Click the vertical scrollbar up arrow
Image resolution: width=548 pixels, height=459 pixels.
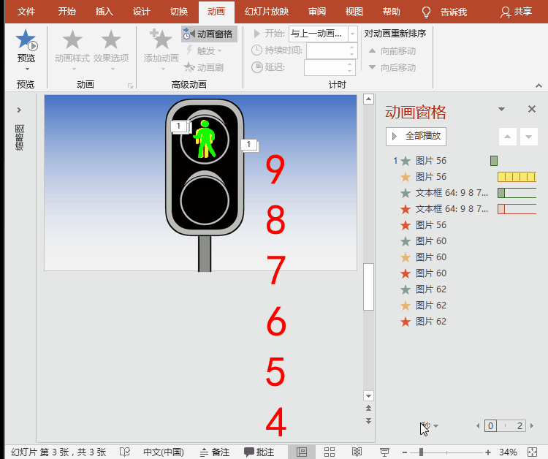368,99
